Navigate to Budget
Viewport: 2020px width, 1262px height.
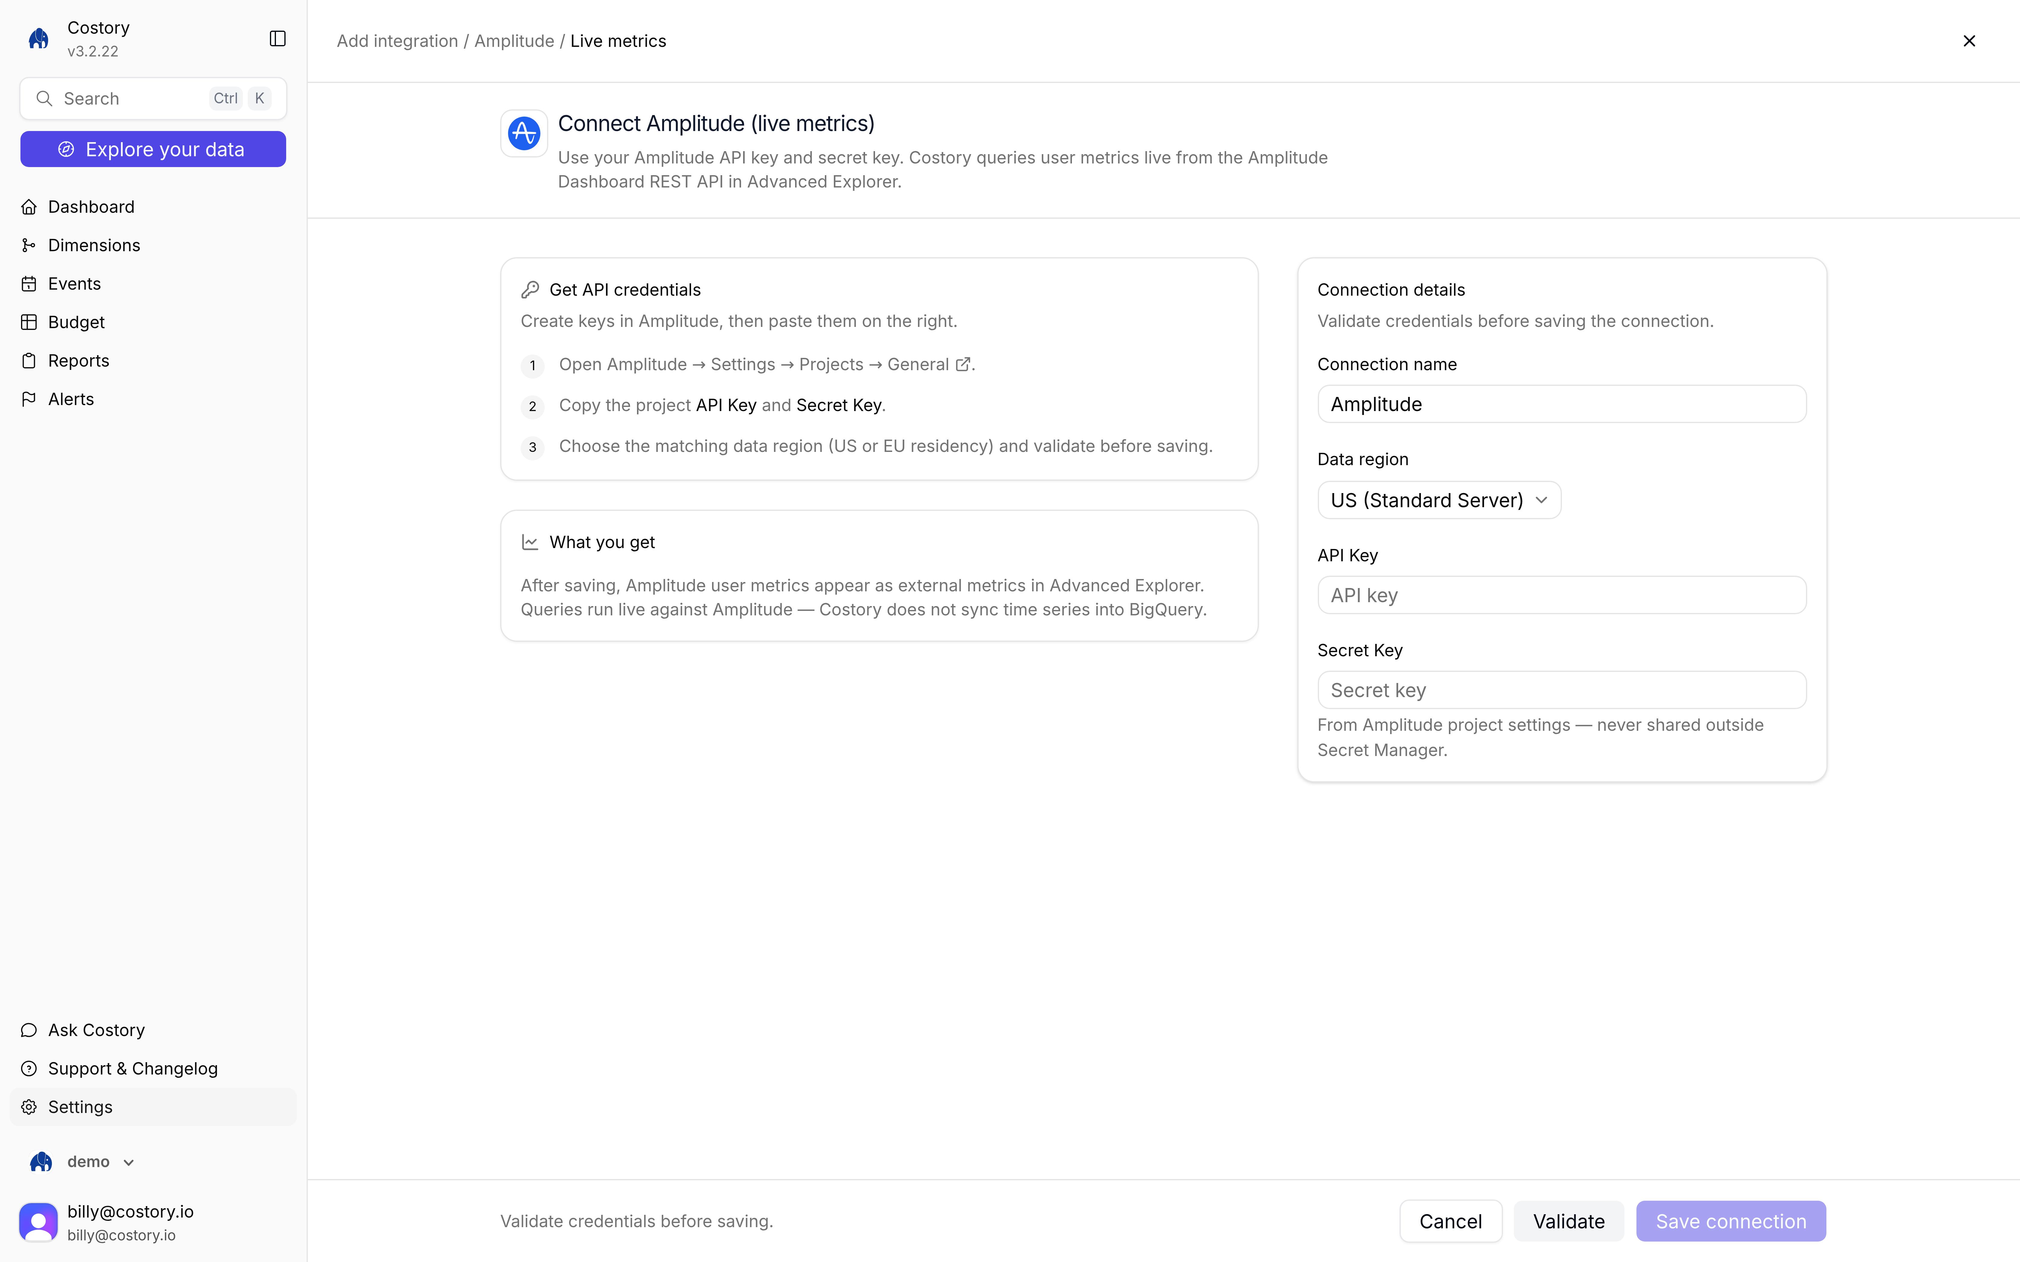pyautogui.click(x=154, y=322)
